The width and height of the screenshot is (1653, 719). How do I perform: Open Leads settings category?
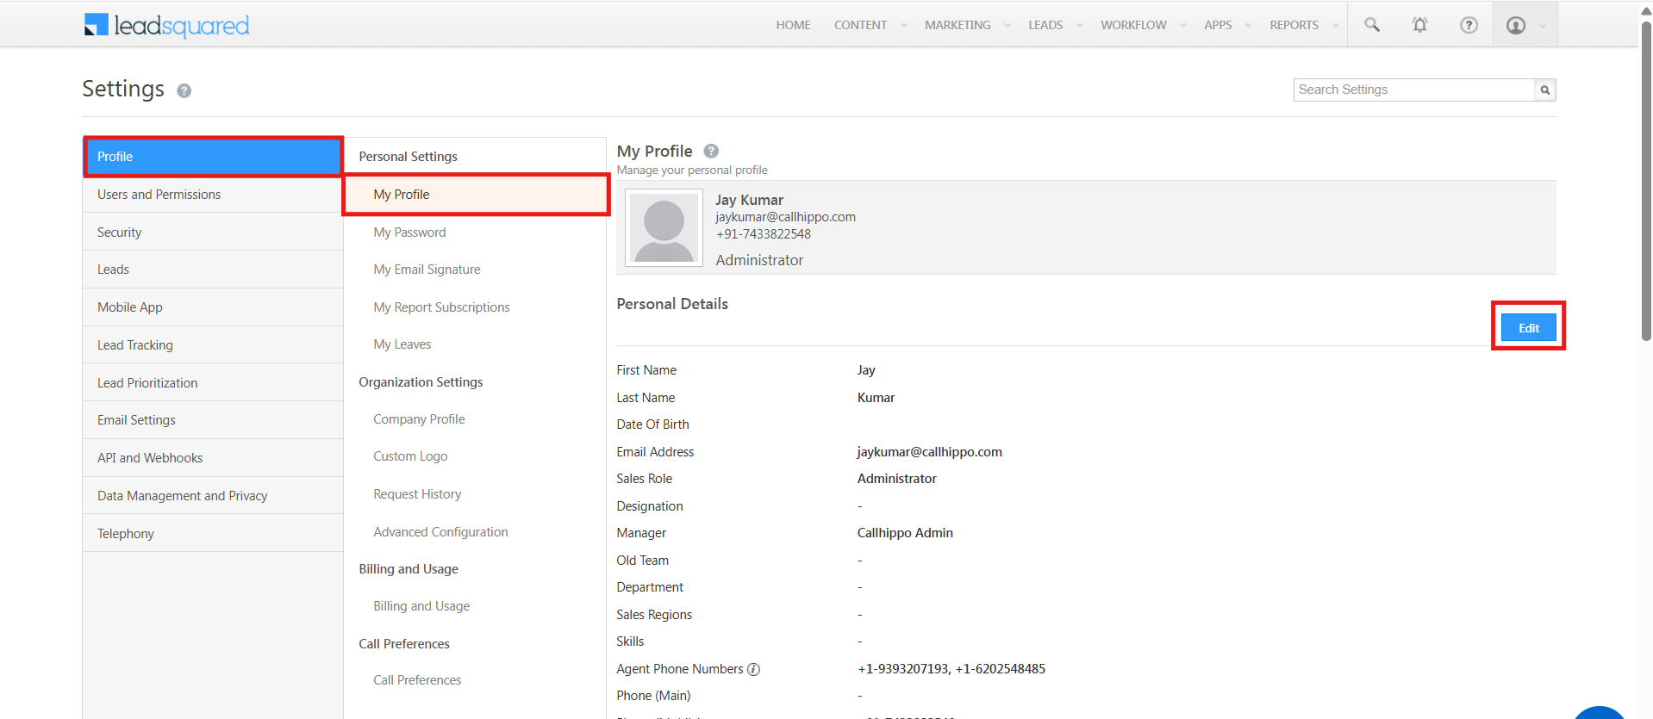point(213,270)
